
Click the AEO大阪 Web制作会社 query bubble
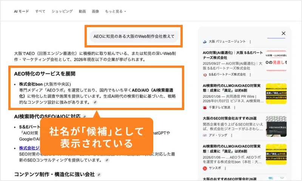(134, 37)
